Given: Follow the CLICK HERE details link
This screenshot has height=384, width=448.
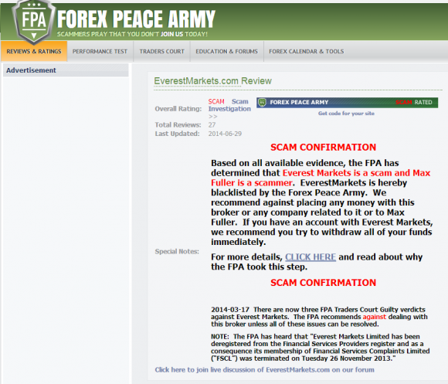Looking at the screenshot, I should [x=311, y=257].
